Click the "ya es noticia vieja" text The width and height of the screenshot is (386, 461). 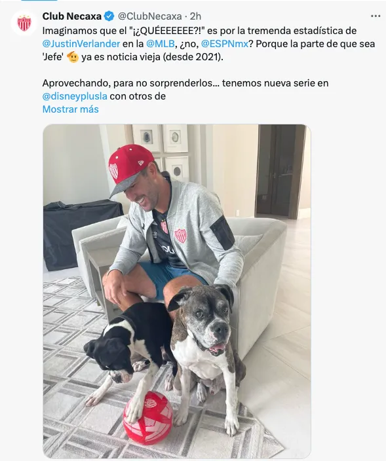point(121,57)
